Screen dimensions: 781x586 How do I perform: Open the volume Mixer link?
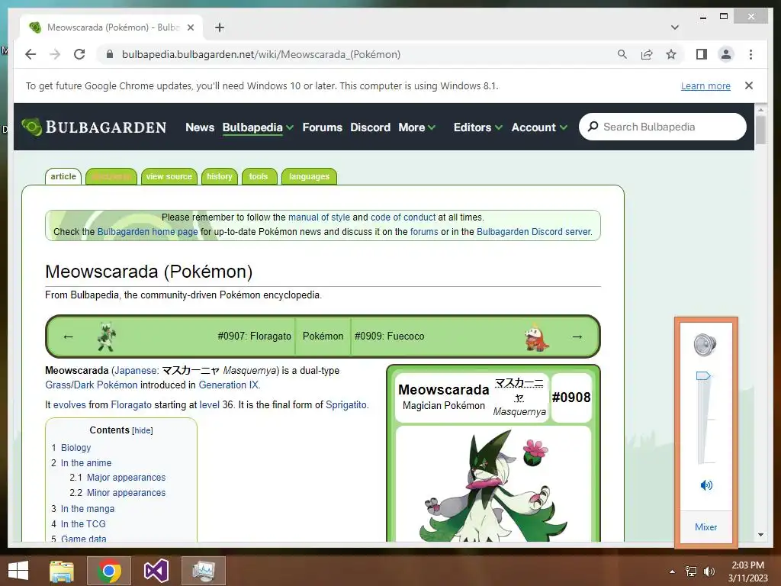click(705, 526)
